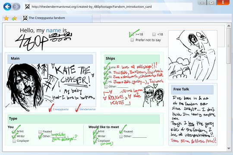Toggle the Slenderverse checkbox under Main
The width and height of the screenshot is (233, 155).
pos(77,110)
